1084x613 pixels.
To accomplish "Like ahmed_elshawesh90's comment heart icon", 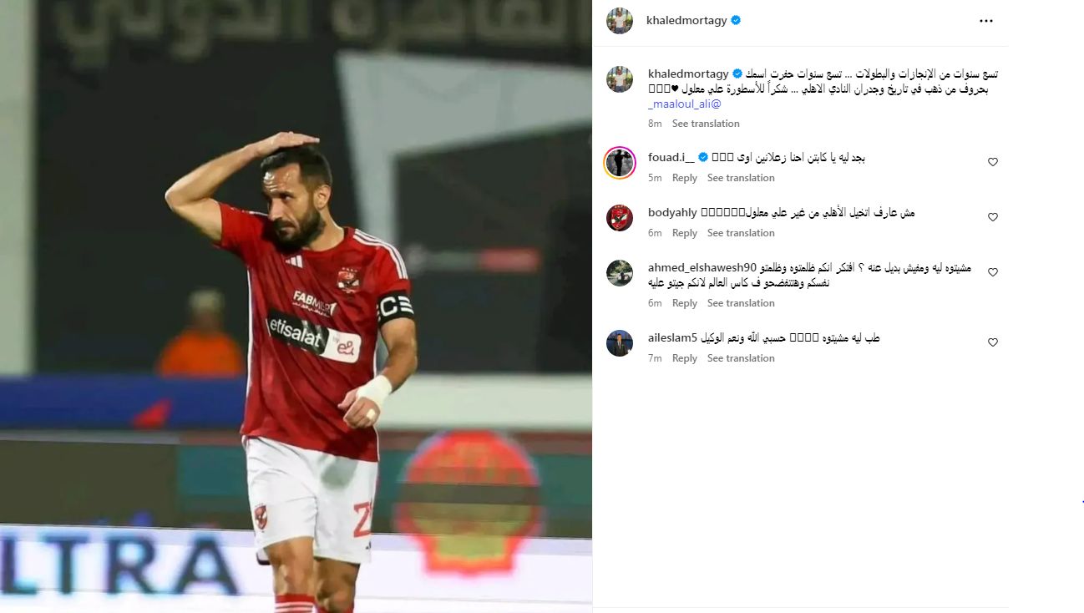I will (x=993, y=272).
